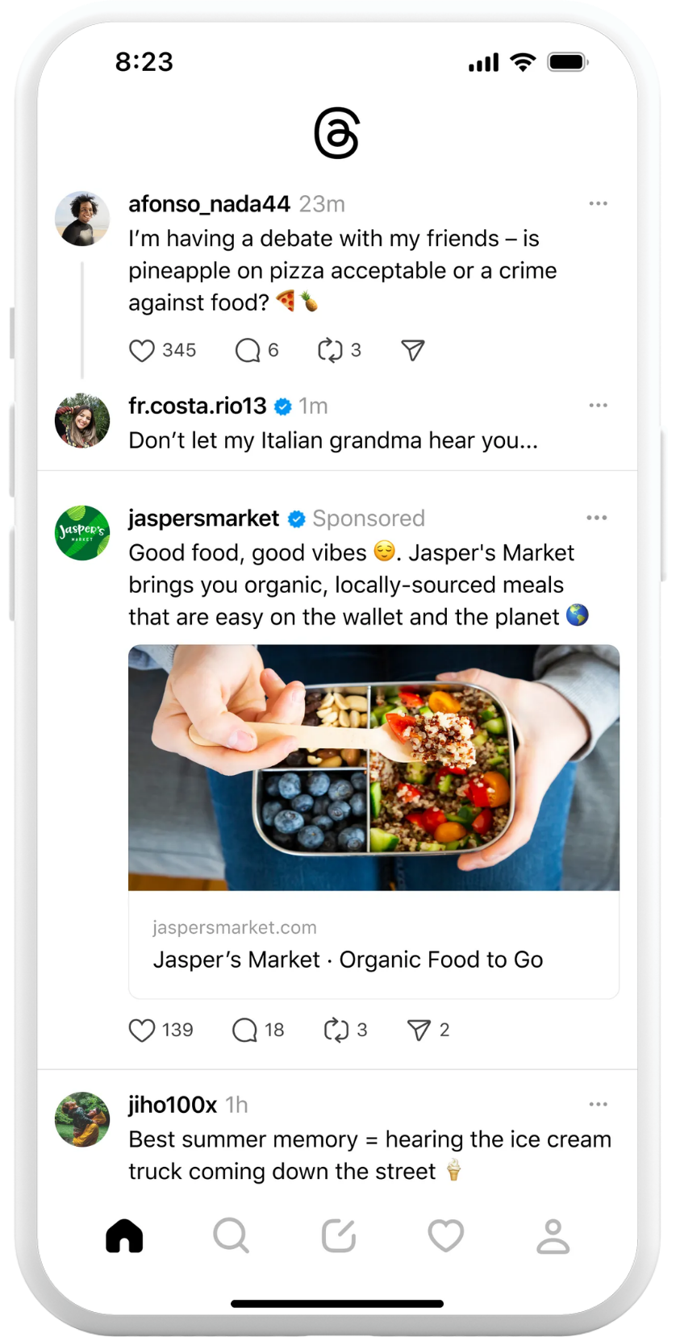Image resolution: width=676 pixels, height=1337 pixels.
Task: Open jiho100x's more options menu
Action: click(598, 1105)
